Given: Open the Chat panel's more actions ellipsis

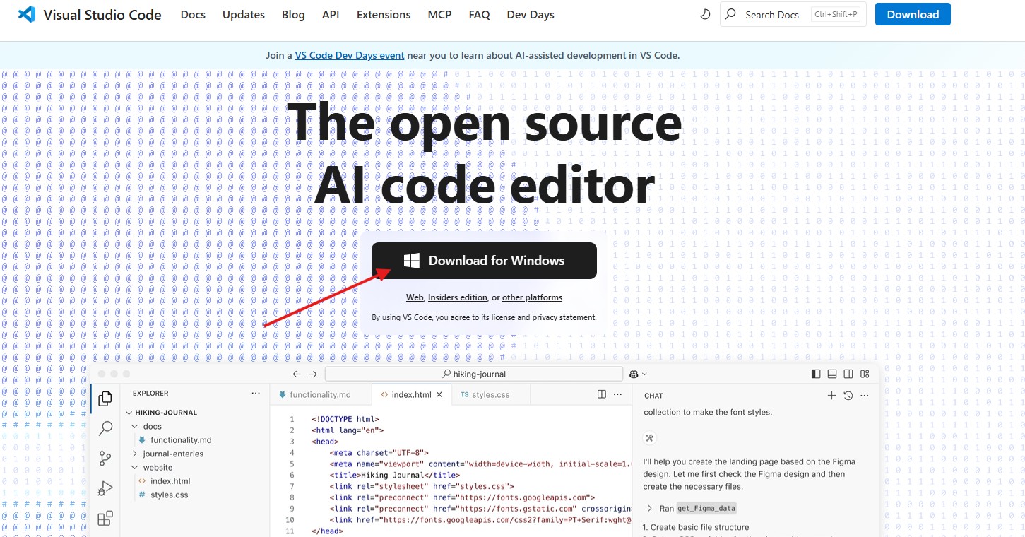Looking at the screenshot, I should 865,396.
